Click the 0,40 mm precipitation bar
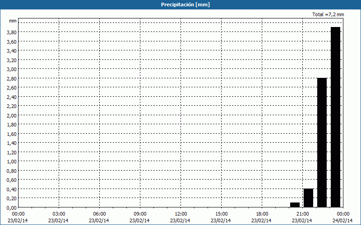361x225 pixels. 308,198
